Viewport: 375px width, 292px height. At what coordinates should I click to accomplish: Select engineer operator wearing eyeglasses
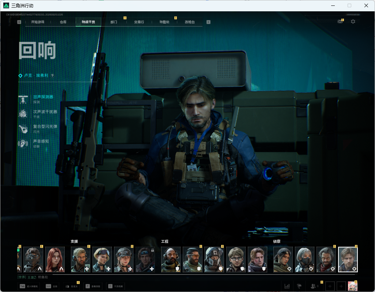coord(236,260)
